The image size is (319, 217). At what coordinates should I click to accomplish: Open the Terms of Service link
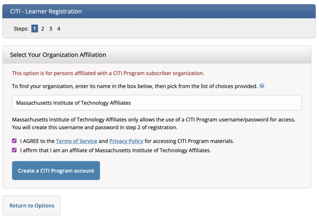(x=77, y=141)
